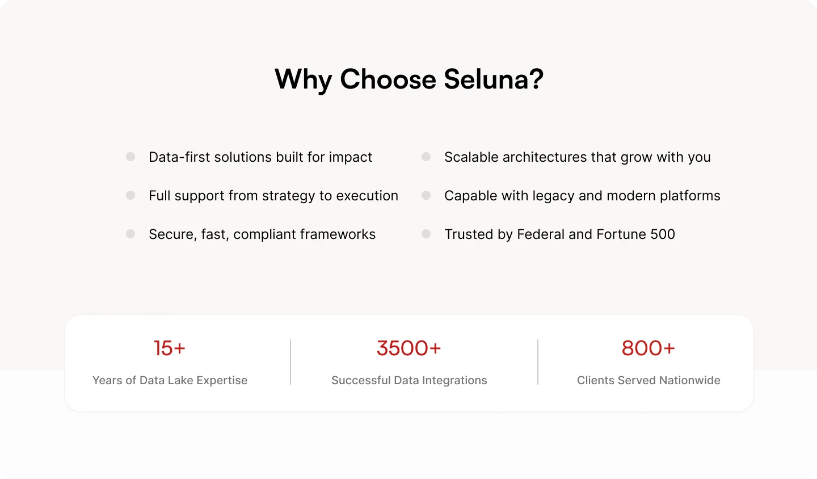Click Successful Data Integrations label

coord(409,380)
